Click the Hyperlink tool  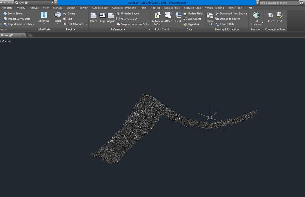[x=191, y=24]
